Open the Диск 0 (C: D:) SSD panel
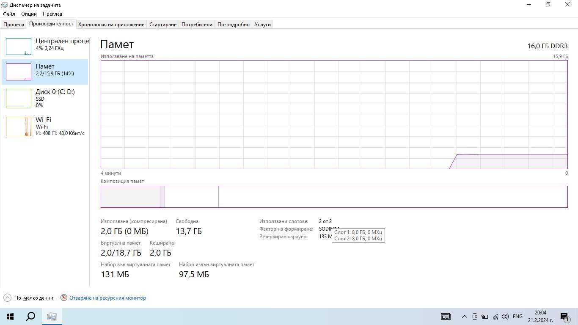The height and width of the screenshot is (325, 578). point(45,98)
